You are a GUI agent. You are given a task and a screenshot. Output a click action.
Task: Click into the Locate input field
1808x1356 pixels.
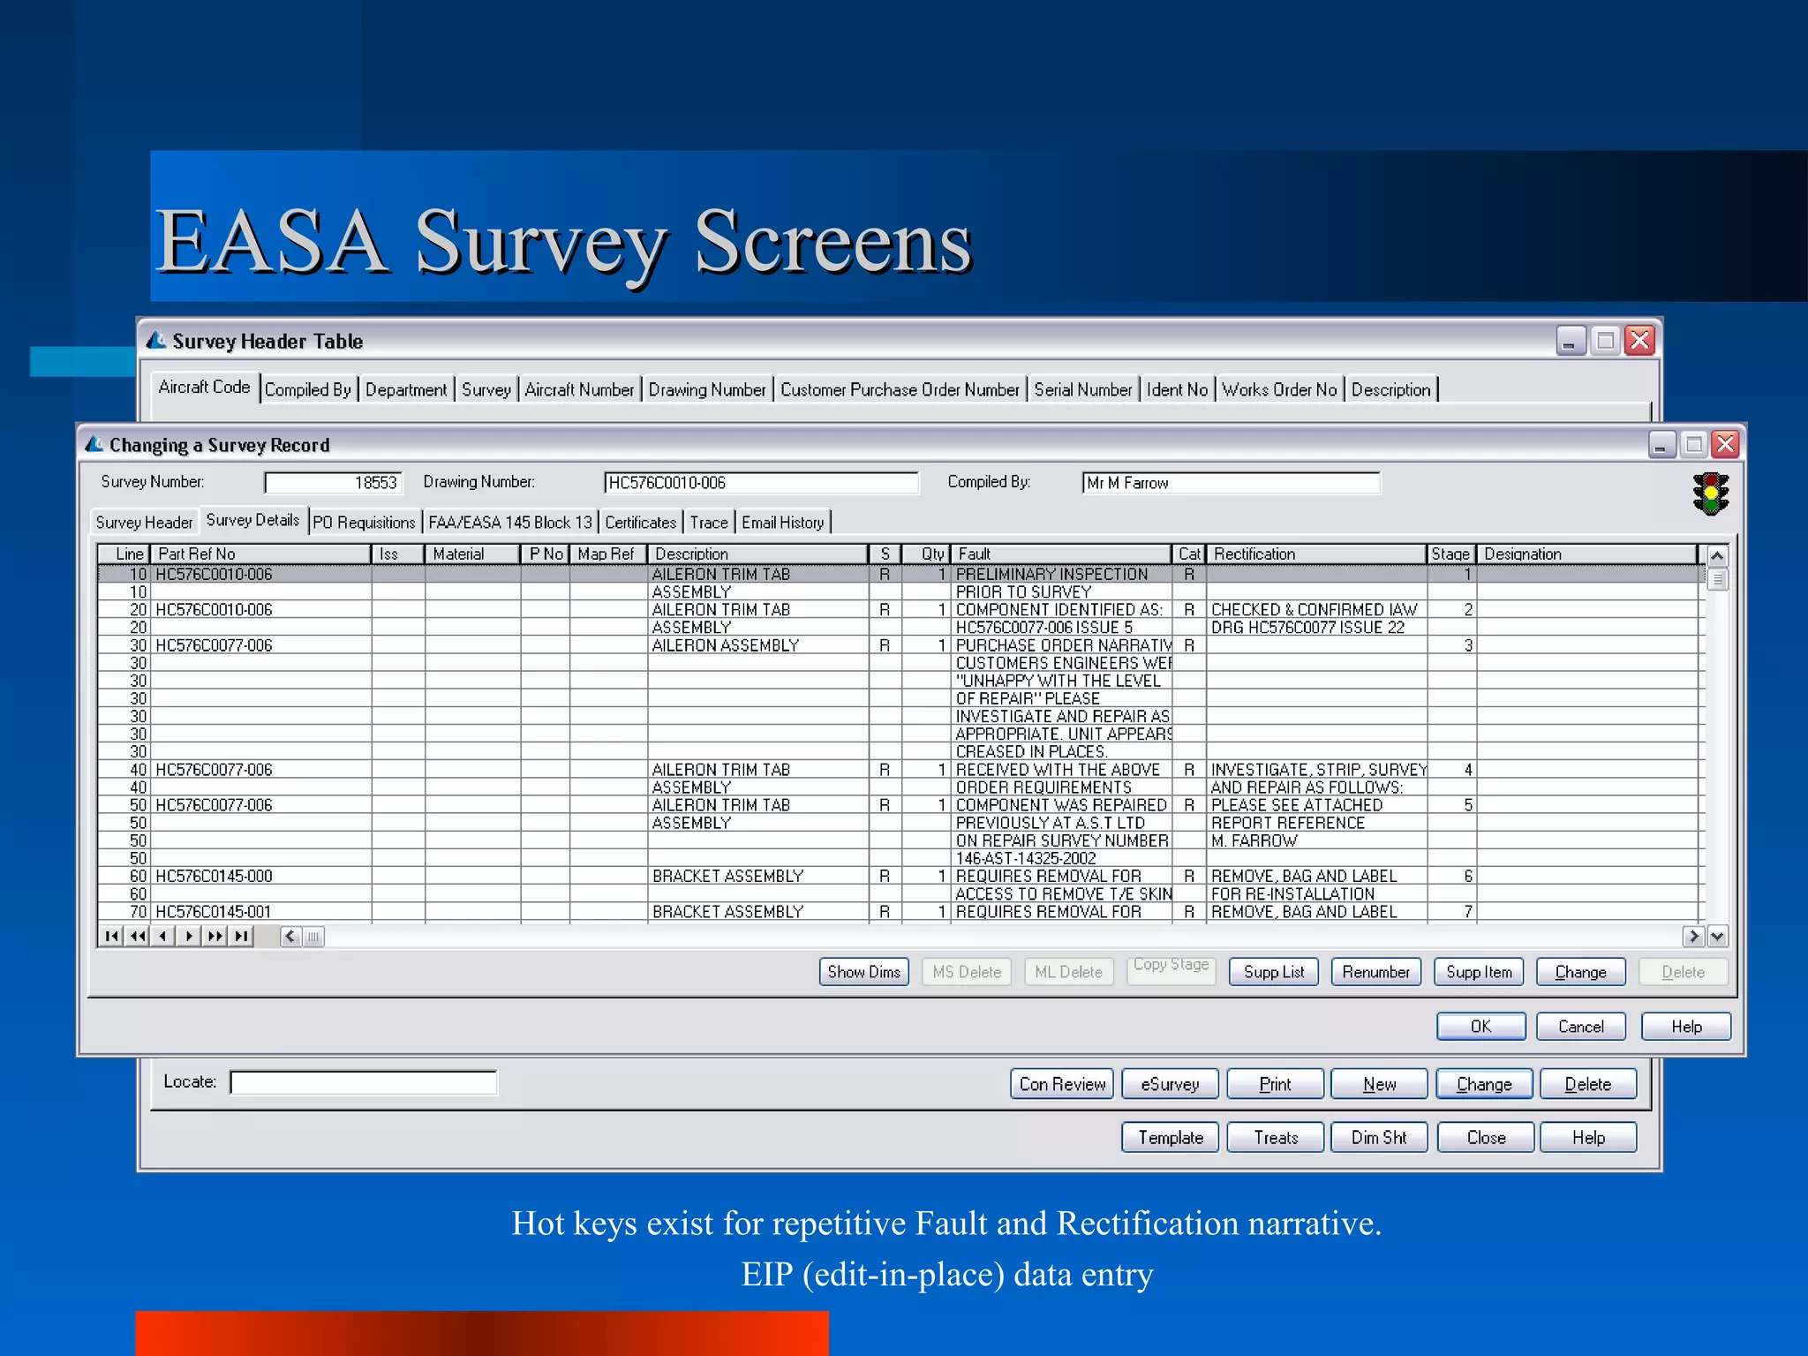[363, 1082]
